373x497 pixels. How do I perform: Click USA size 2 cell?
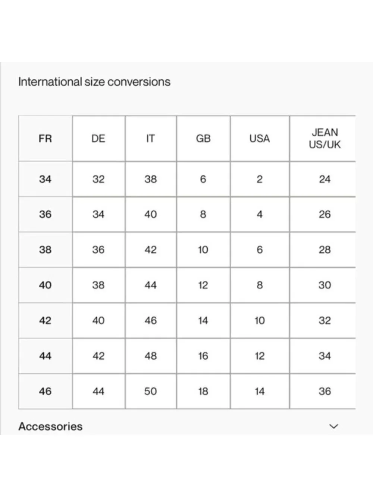pyautogui.click(x=260, y=179)
